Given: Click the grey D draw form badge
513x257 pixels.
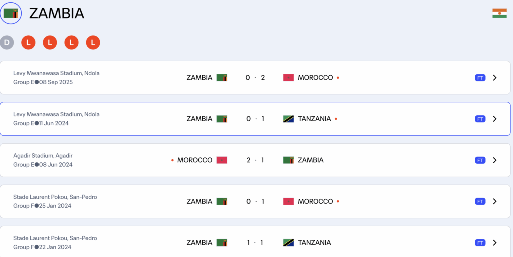Looking at the screenshot, I should pos(7,43).
